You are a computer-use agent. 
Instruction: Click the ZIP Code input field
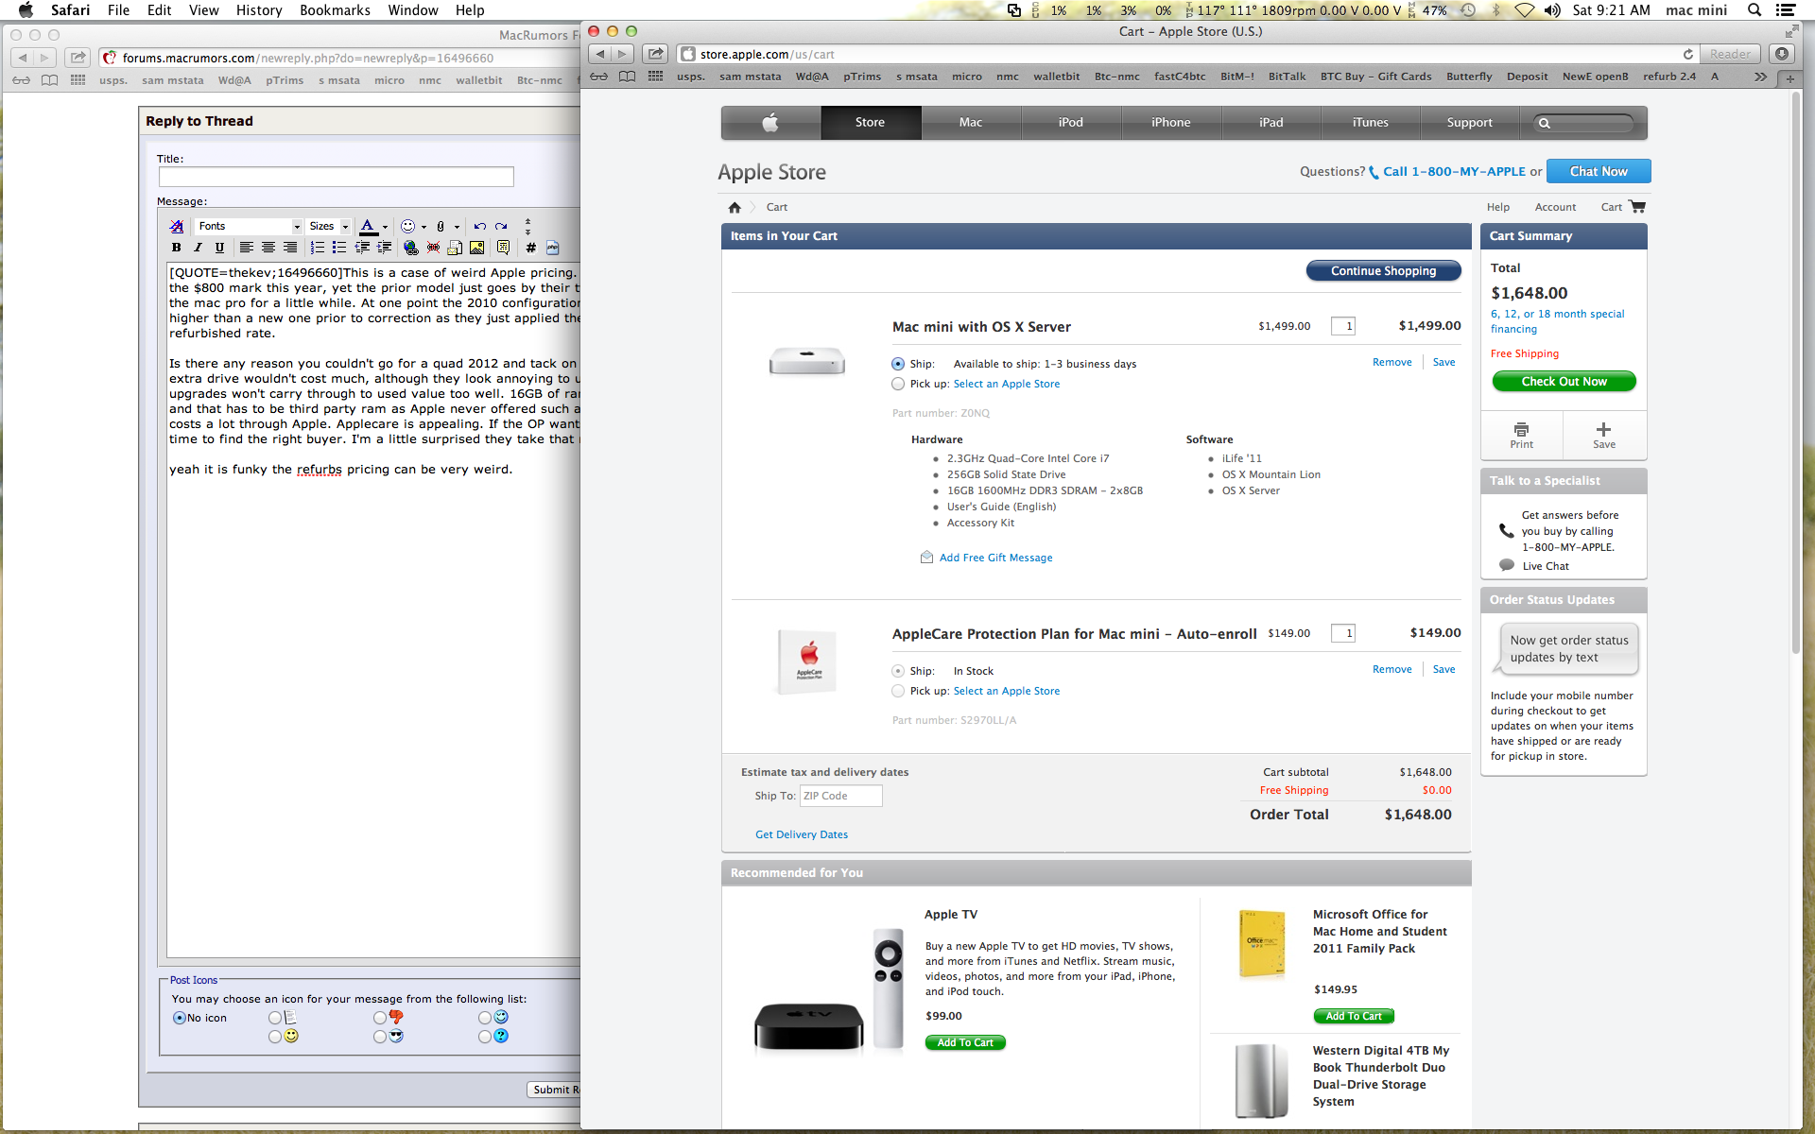click(x=840, y=796)
